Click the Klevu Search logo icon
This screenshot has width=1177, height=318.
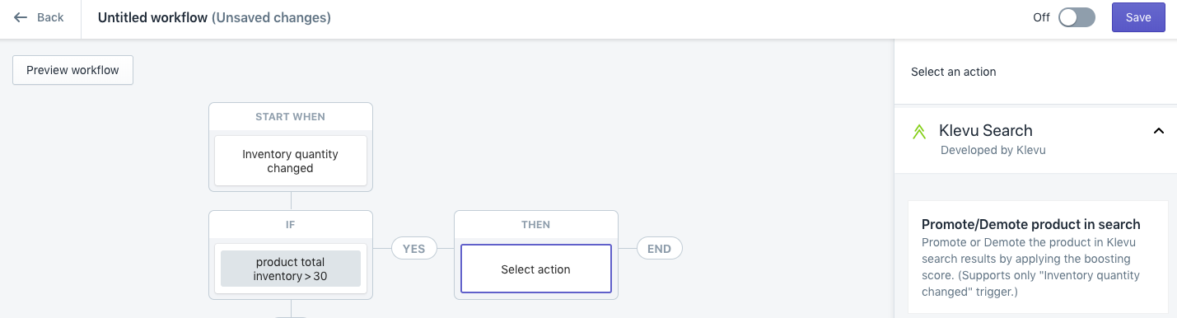920,132
